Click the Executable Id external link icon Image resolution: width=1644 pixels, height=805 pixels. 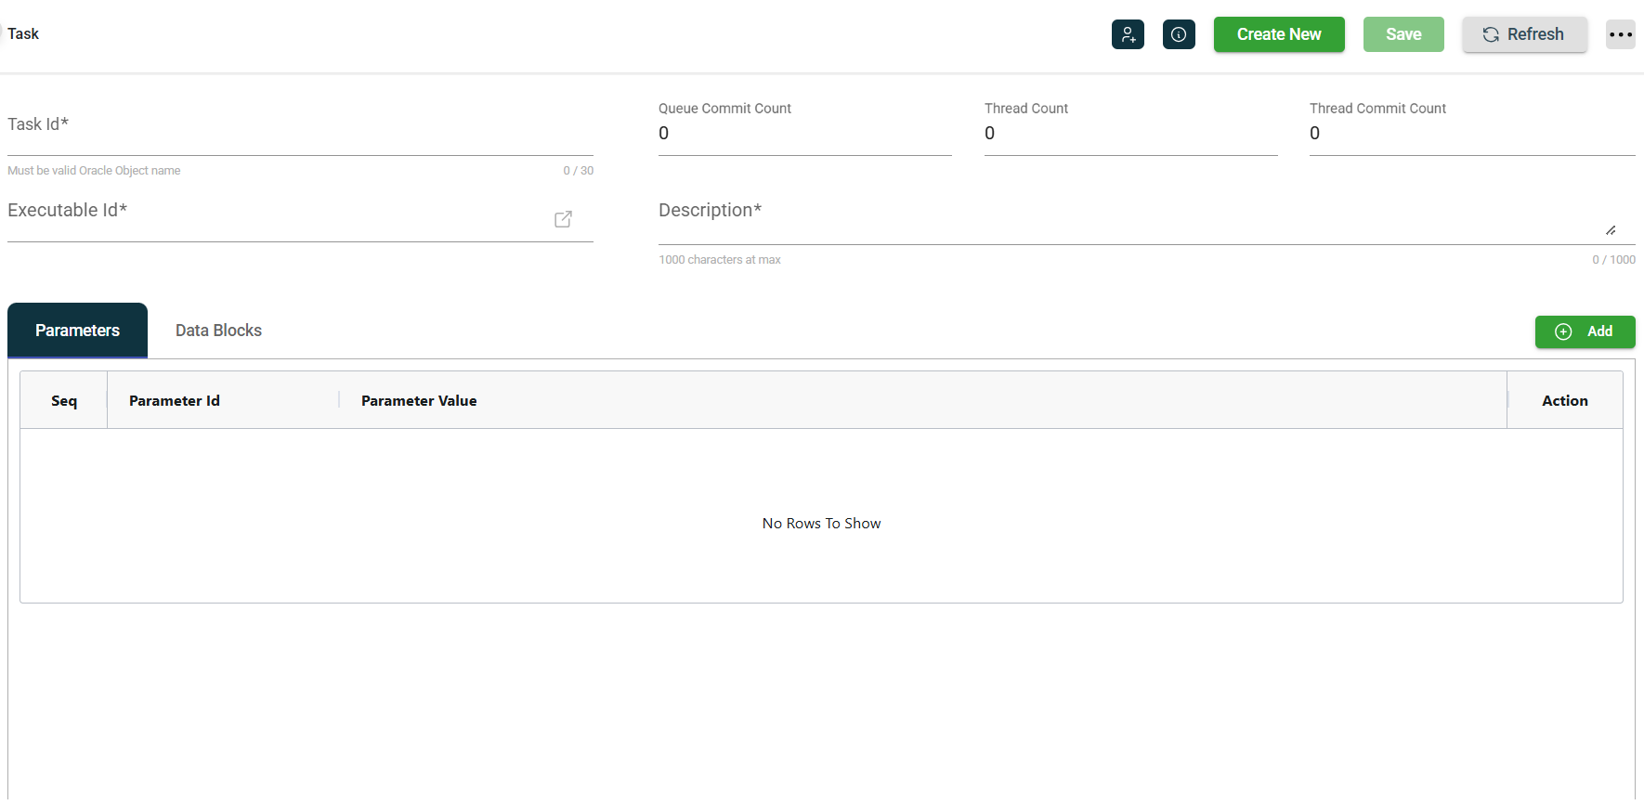pyautogui.click(x=563, y=219)
